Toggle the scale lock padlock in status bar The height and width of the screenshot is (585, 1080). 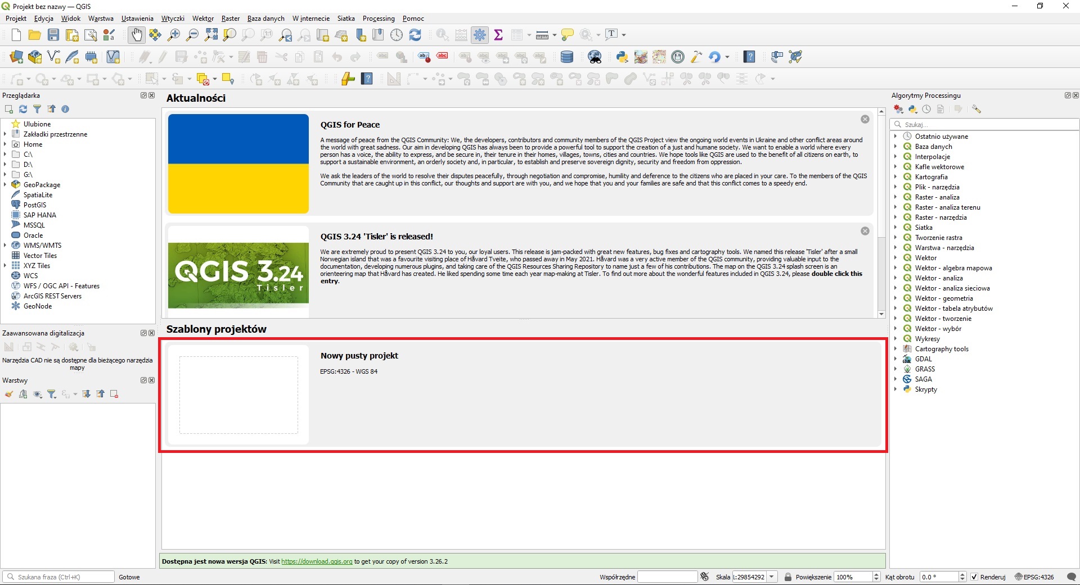[787, 577]
